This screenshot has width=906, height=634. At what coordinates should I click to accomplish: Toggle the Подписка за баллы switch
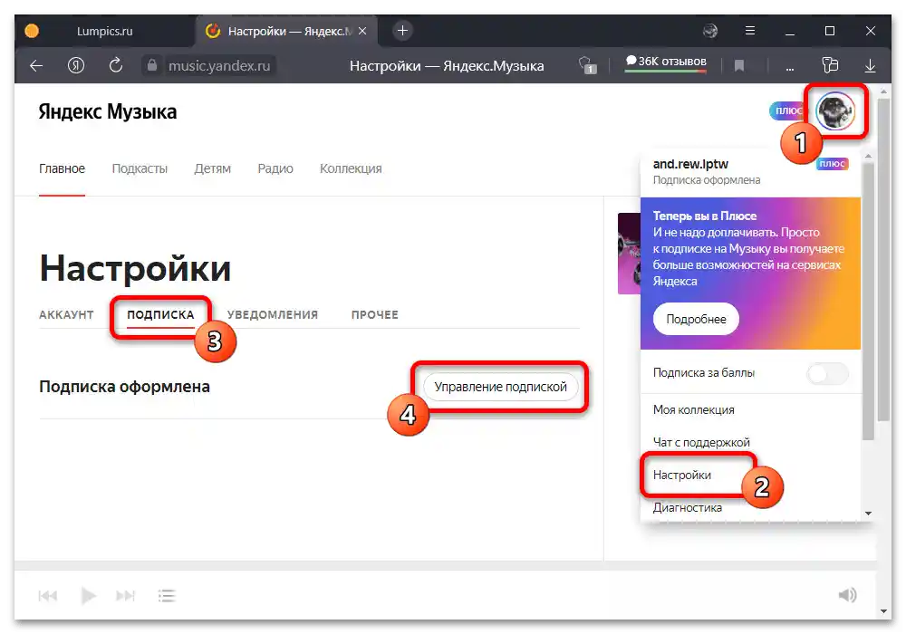point(827,373)
